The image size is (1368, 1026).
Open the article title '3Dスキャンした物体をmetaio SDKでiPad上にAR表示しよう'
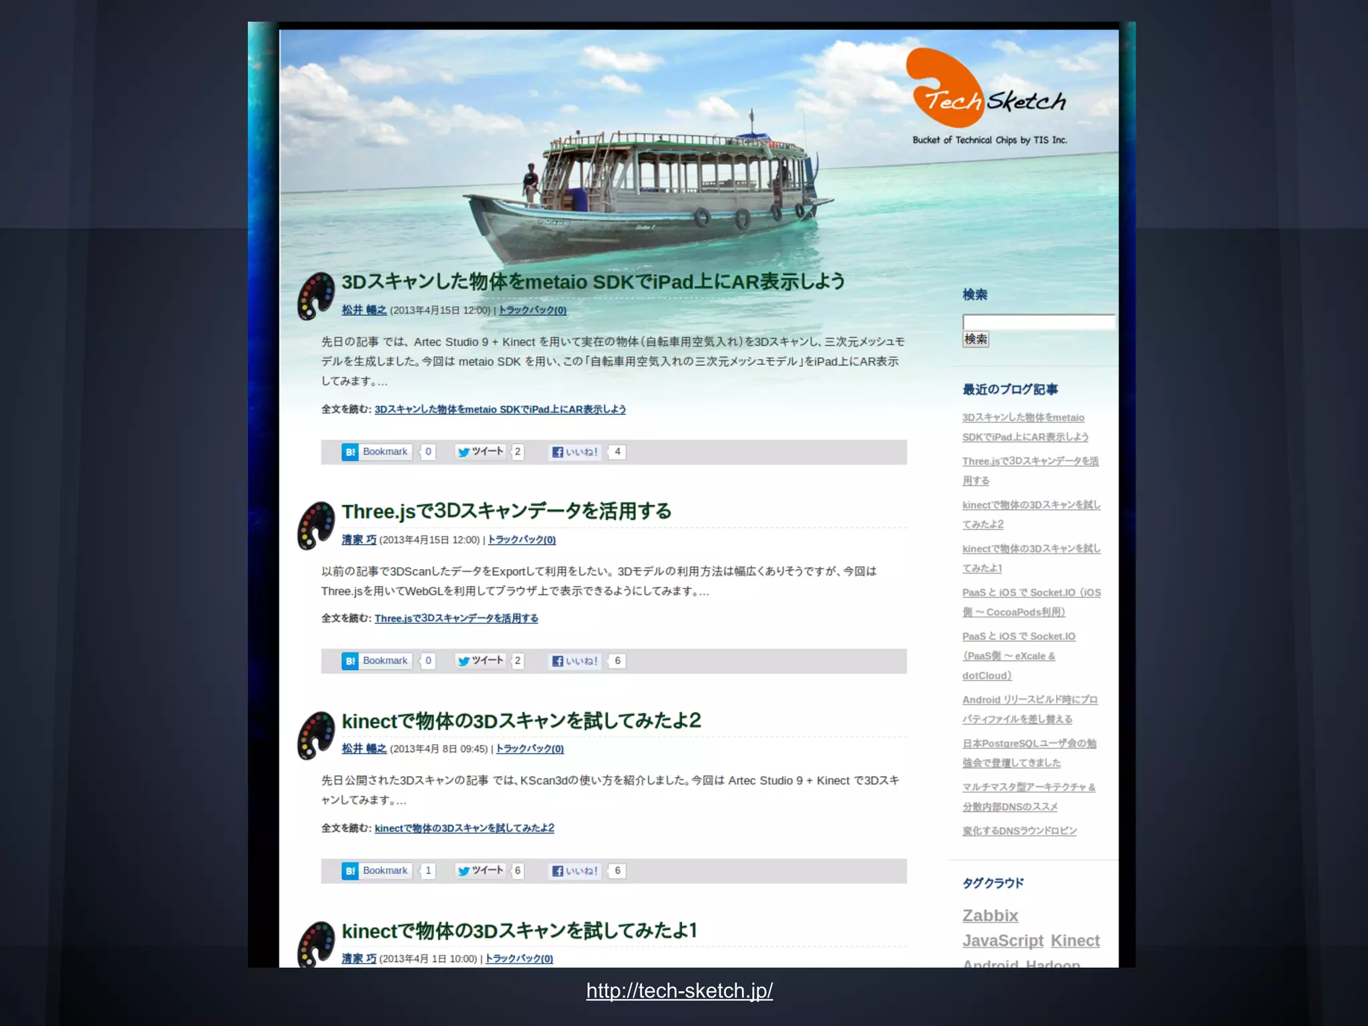click(x=593, y=282)
